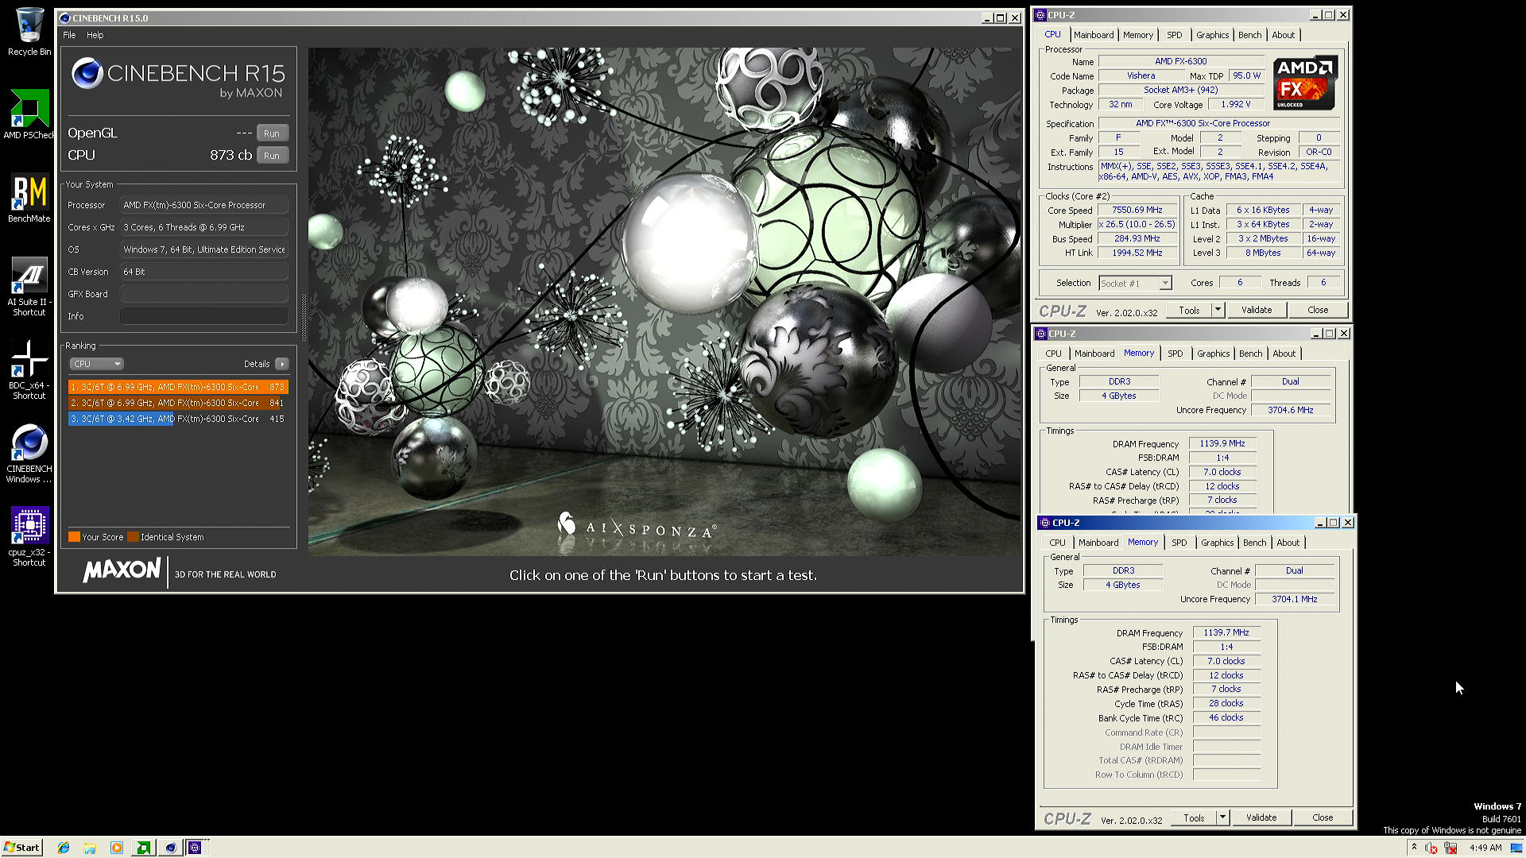
Task: Switch to AMD PSCheck taskbar button
Action: pyautogui.click(x=143, y=848)
